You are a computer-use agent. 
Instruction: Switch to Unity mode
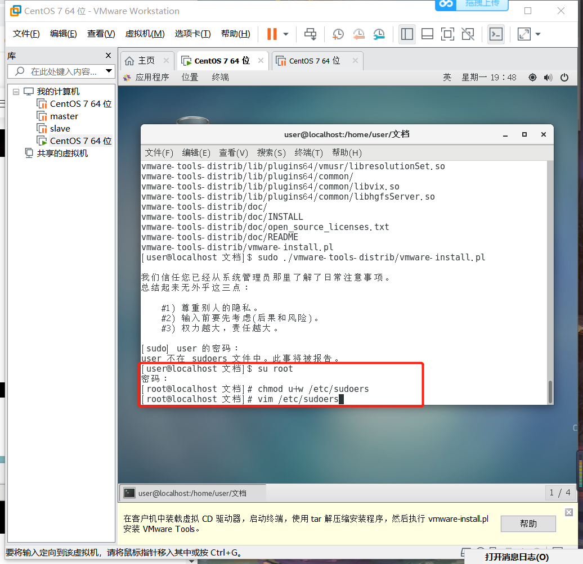pos(468,34)
